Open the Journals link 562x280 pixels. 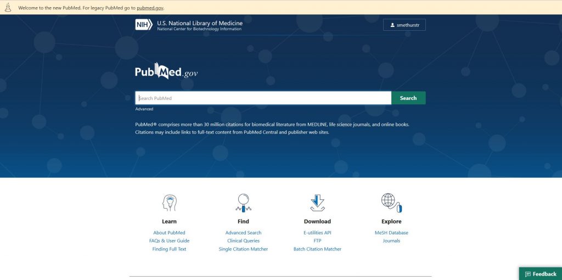[391, 241]
